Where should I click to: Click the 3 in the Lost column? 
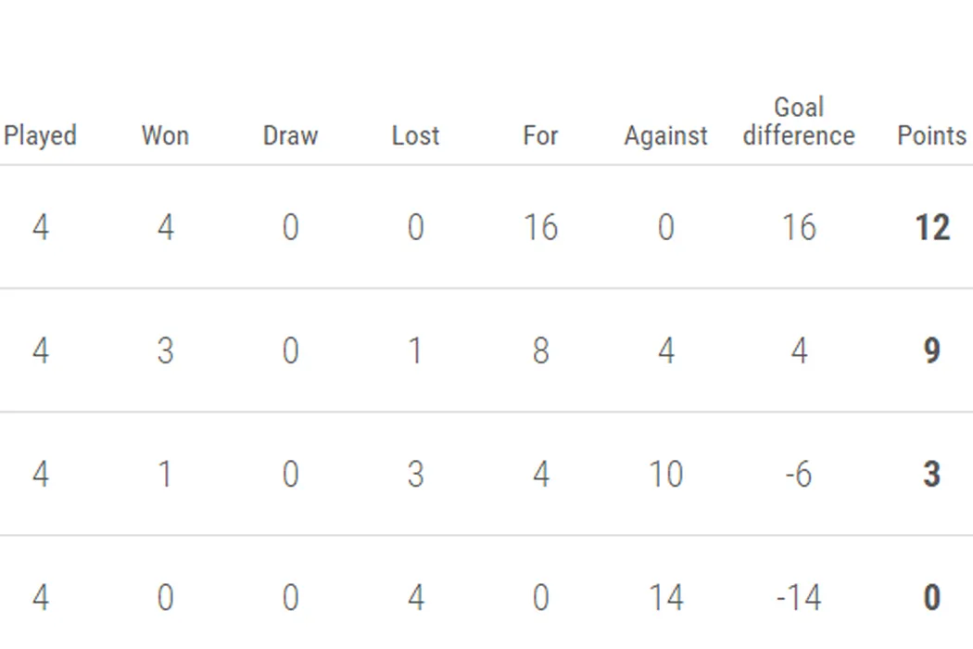click(415, 475)
